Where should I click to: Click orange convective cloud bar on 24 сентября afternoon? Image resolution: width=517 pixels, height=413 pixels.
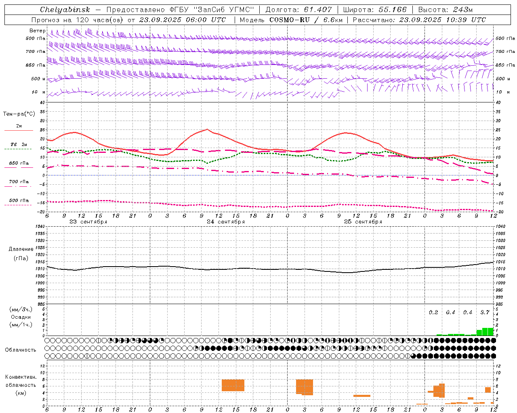pos(233,385)
